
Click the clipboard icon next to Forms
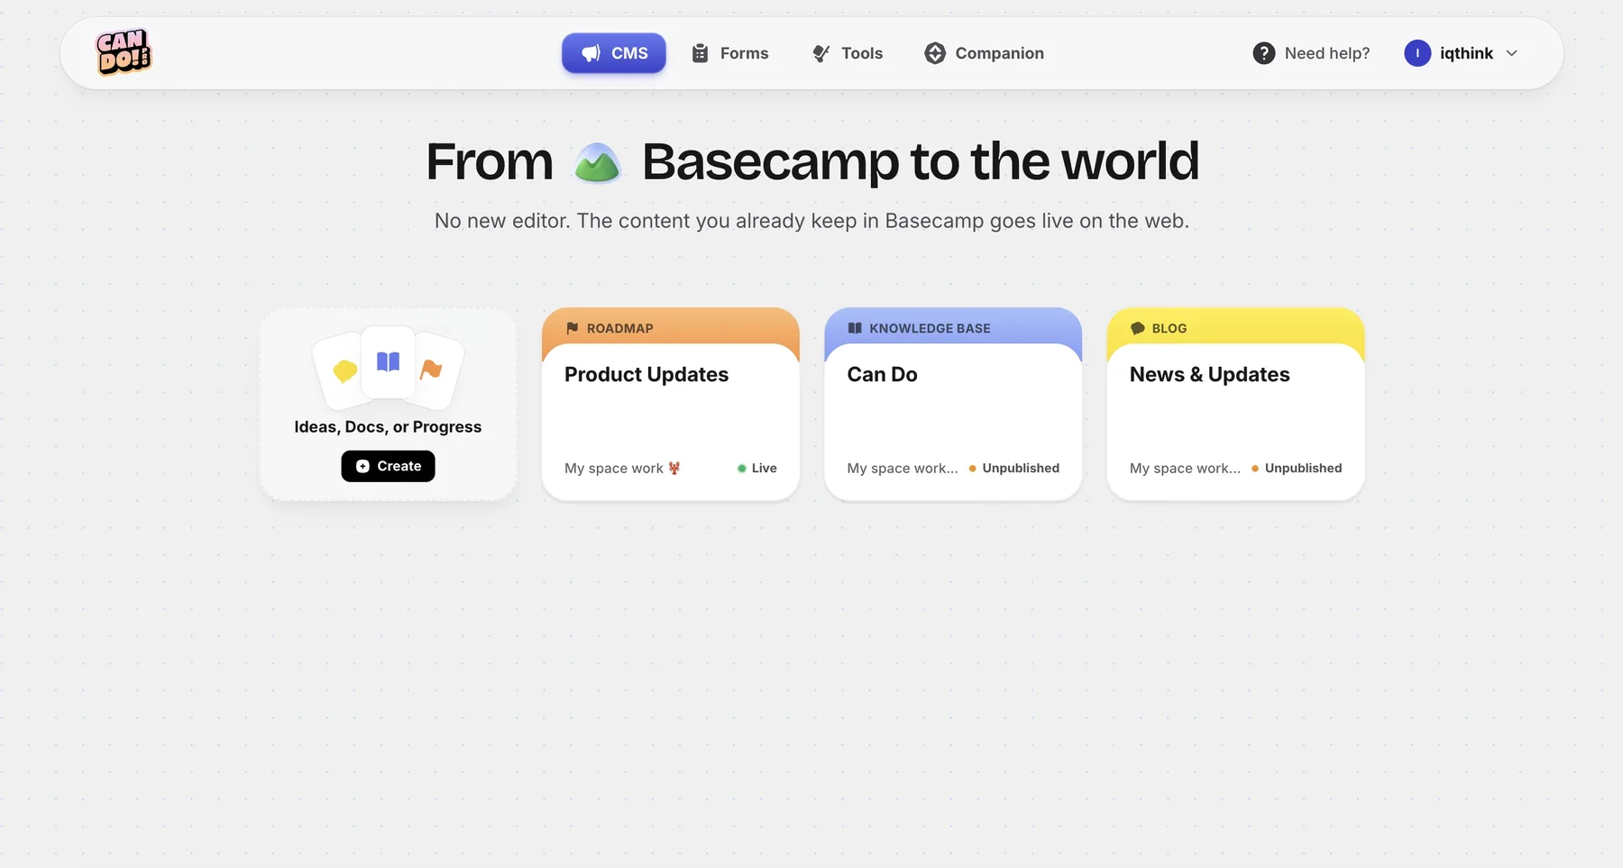tap(700, 53)
